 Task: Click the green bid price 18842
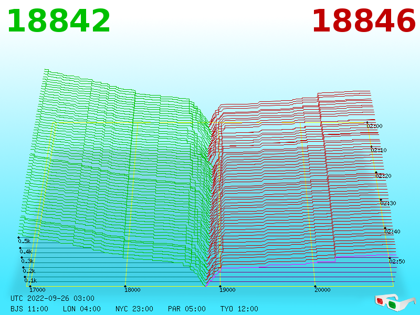(59, 21)
